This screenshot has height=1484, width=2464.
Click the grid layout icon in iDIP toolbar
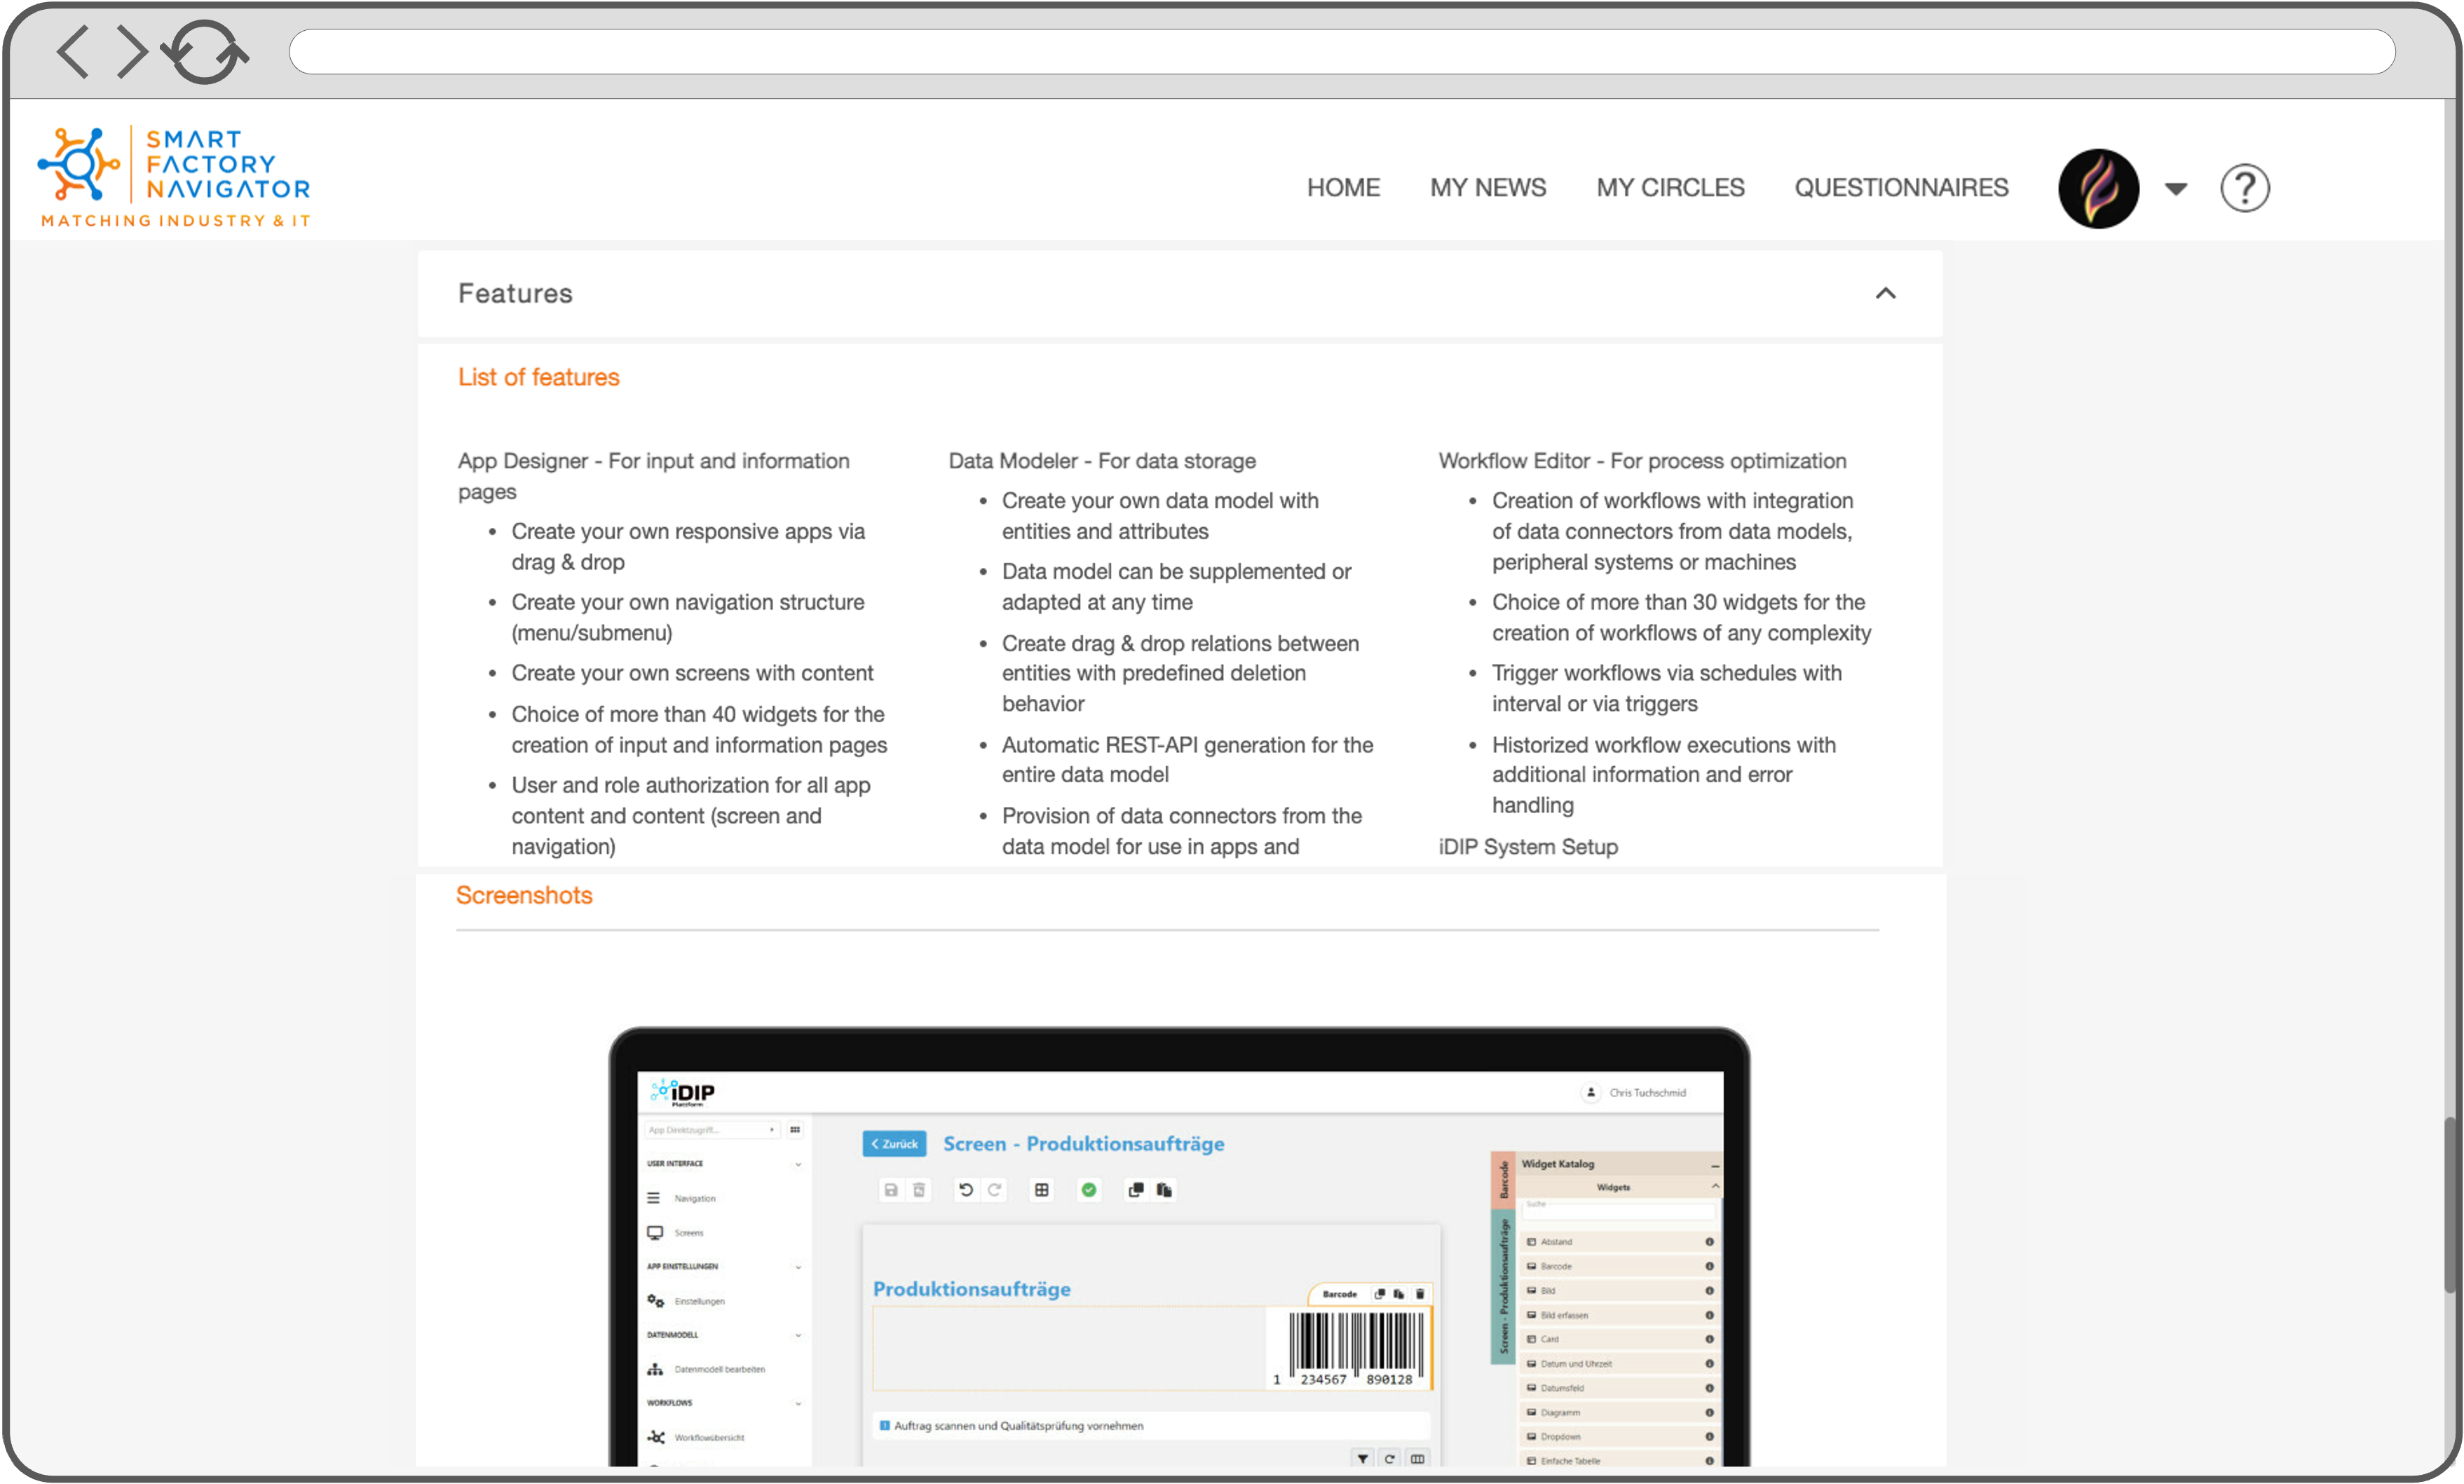(1041, 1189)
